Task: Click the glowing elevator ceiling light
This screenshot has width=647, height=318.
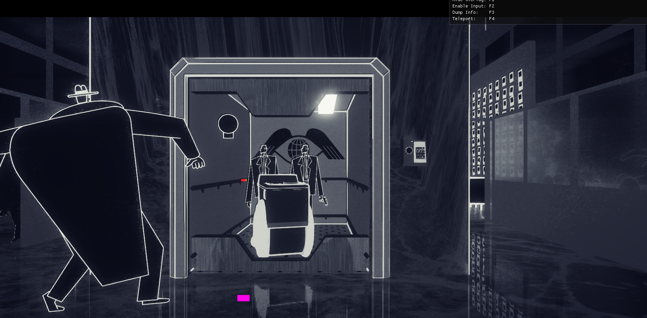Action: [328, 103]
